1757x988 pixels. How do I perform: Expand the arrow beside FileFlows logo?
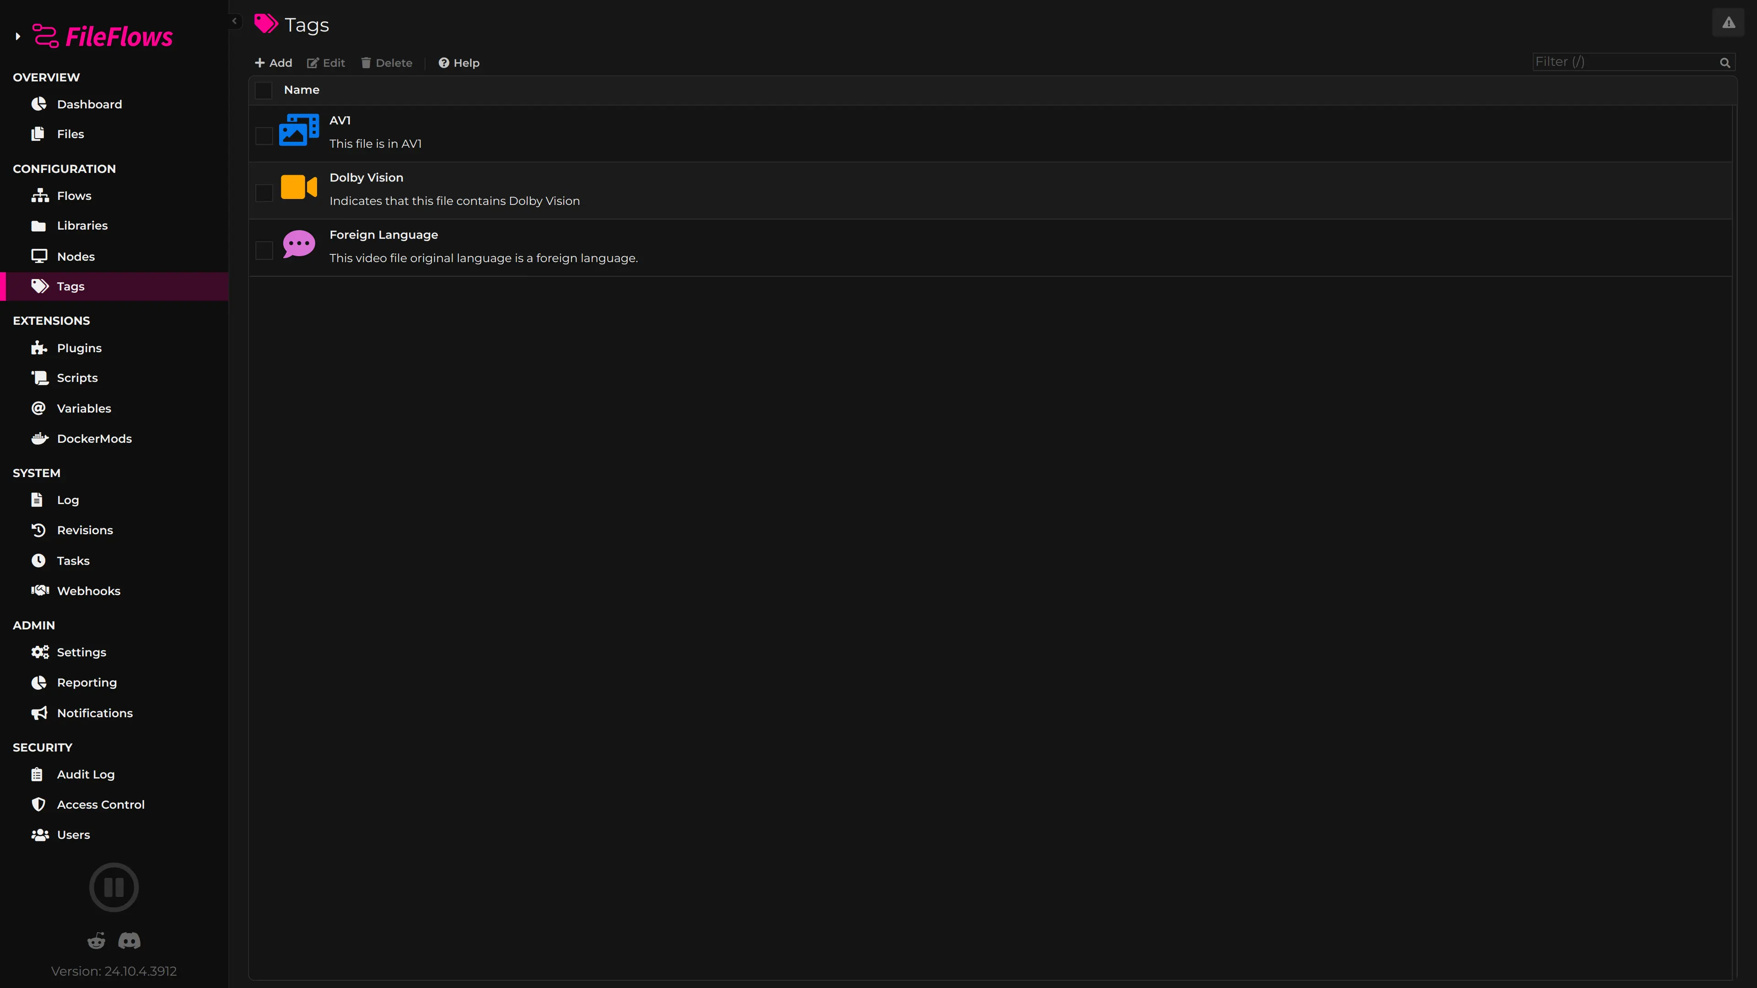click(x=18, y=36)
